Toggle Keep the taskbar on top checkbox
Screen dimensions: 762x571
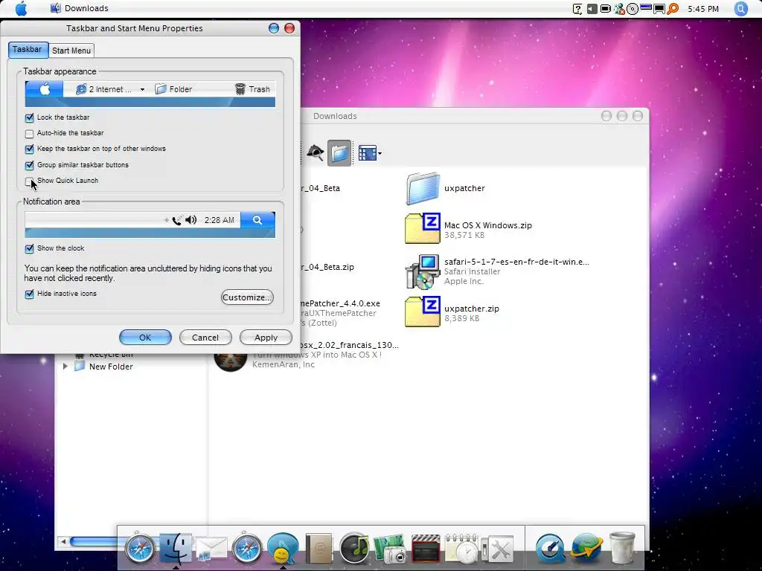[29, 149]
